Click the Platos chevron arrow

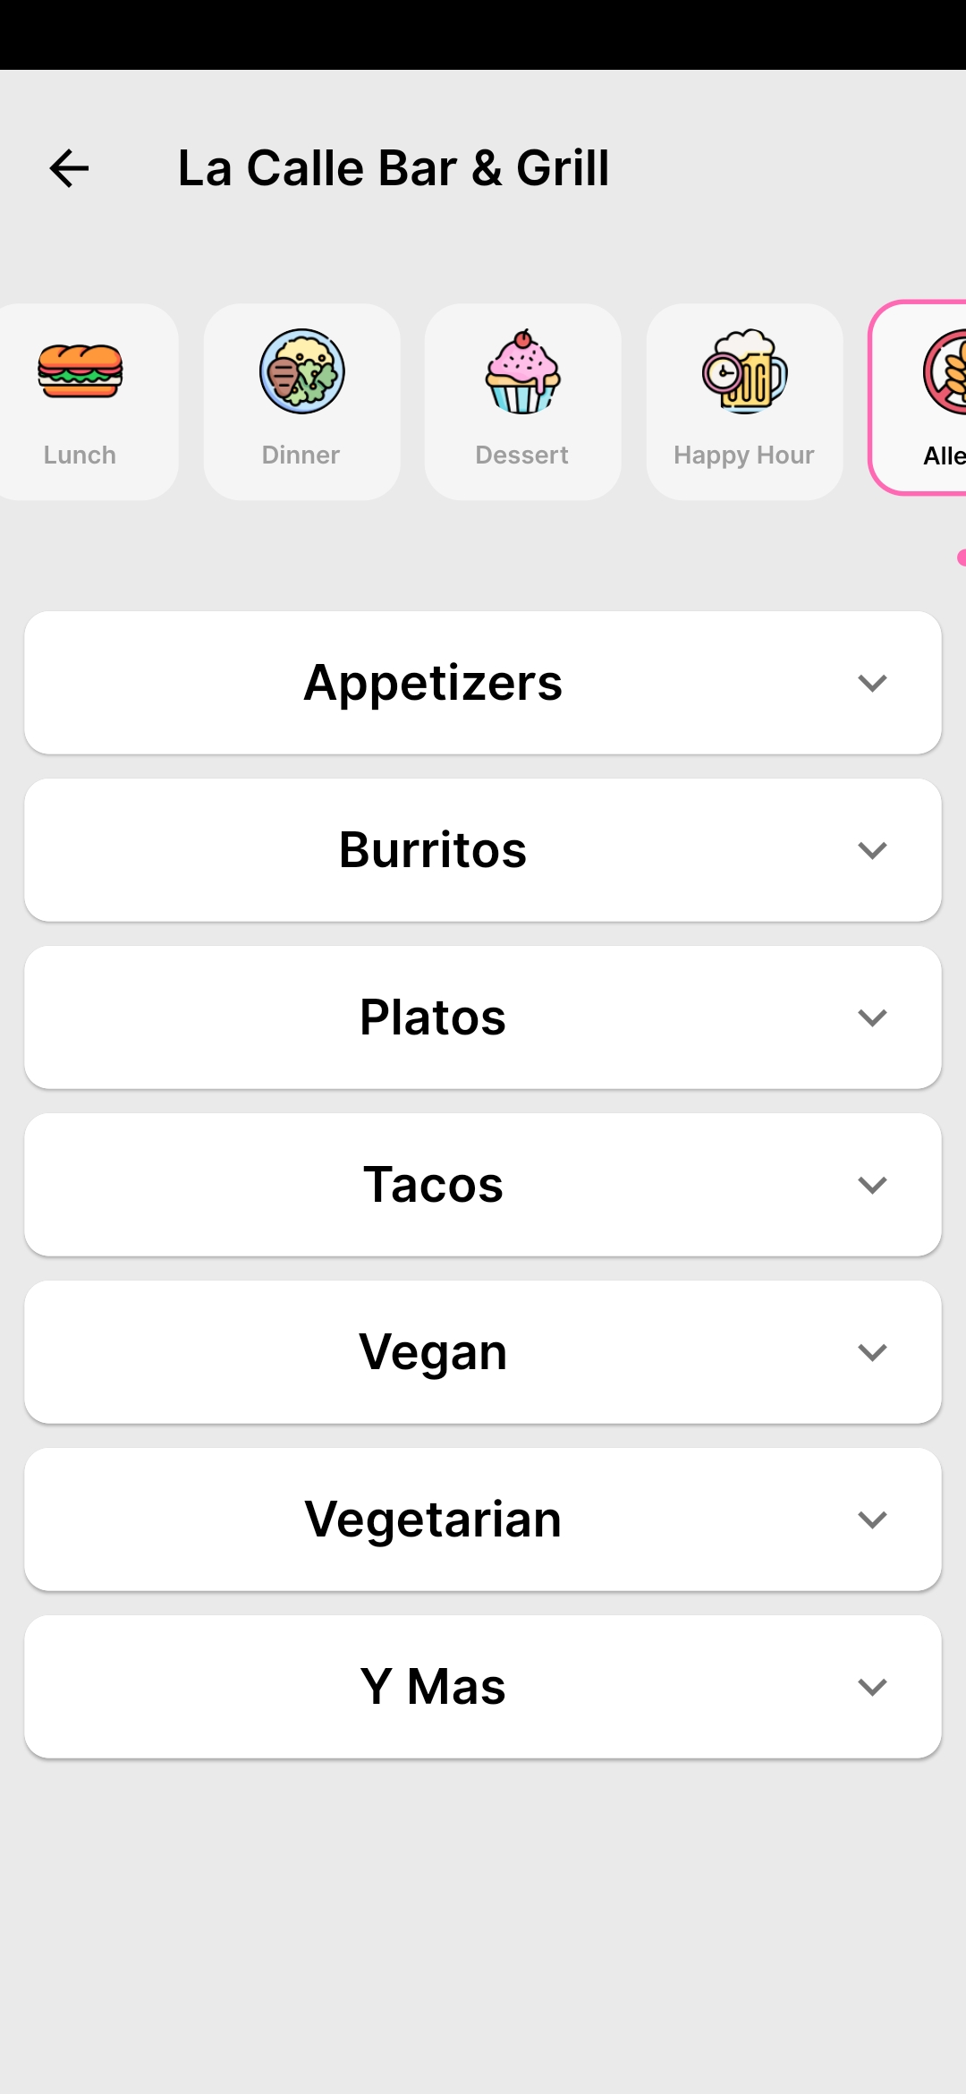click(872, 1018)
